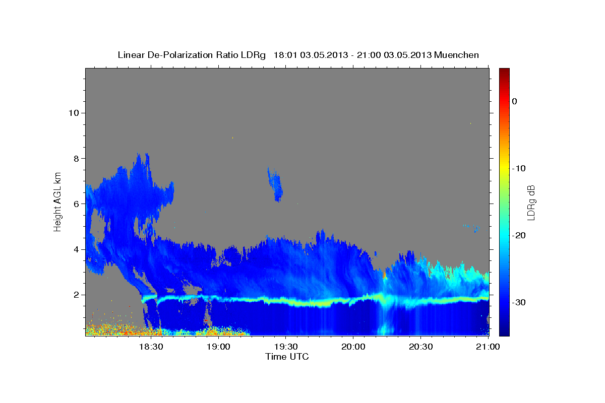Click the '0' colorbar tick label

[515, 101]
